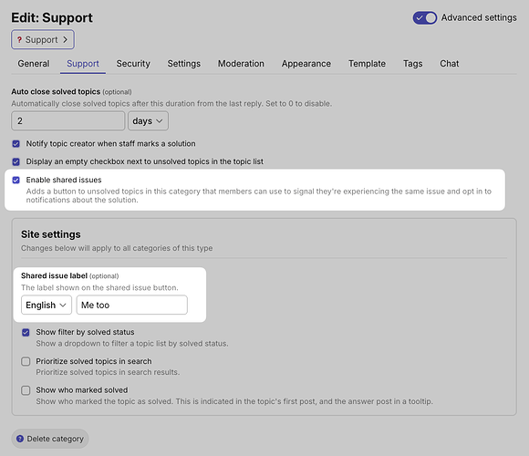Click the red question mark category icon

pyautogui.click(x=19, y=40)
